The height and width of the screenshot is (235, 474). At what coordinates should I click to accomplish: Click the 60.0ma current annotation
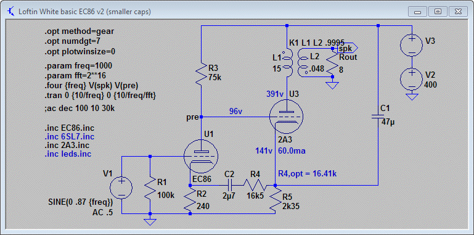291,151
